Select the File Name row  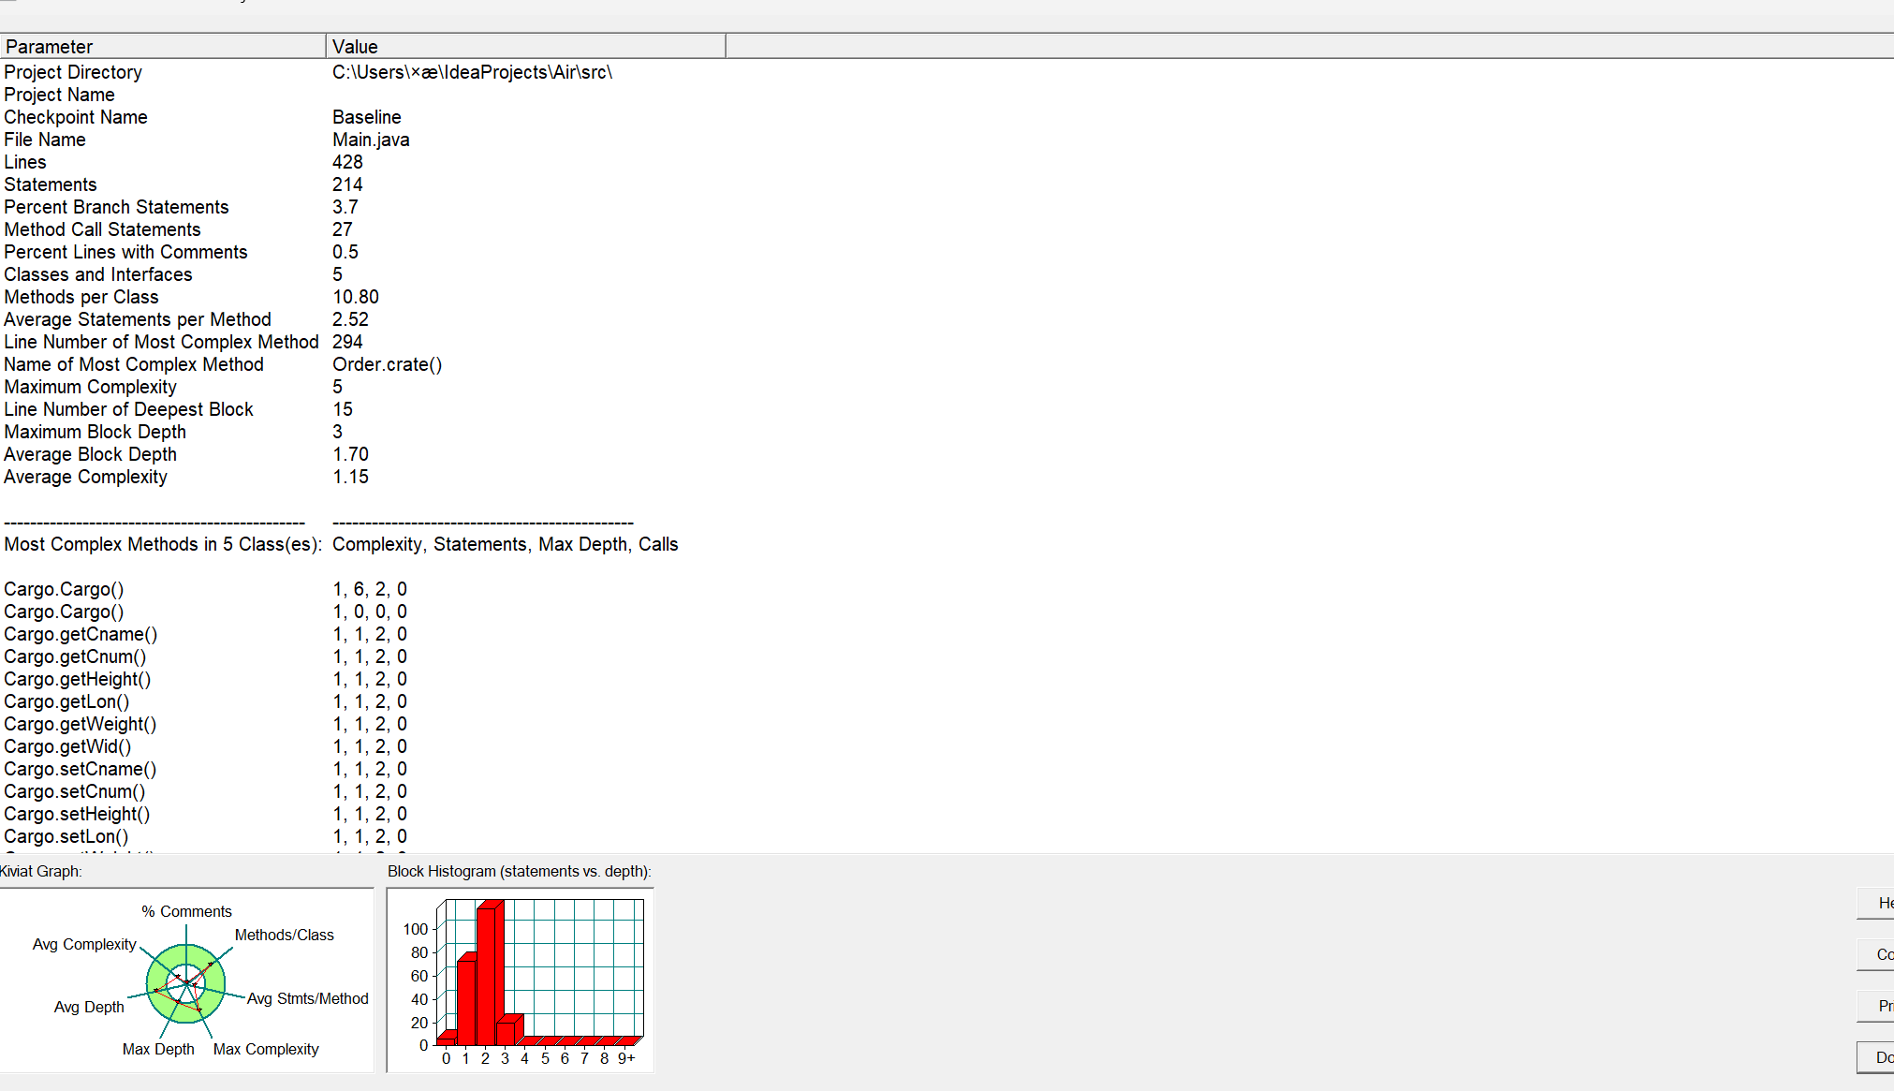pyautogui.click(x=45, y=140)
